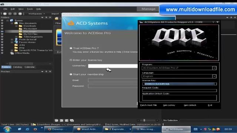This screenshot has height=133, width=237.
Task: Click the Email field under membership
Action: [x=113, y=80]
